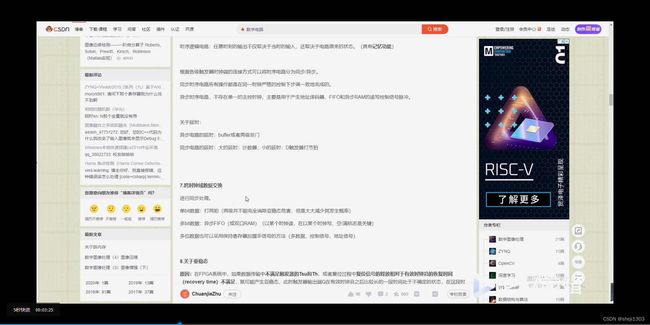Like the article with the thumbs-up icon
This screenshot has width=650, height=325.
[350, 294]
